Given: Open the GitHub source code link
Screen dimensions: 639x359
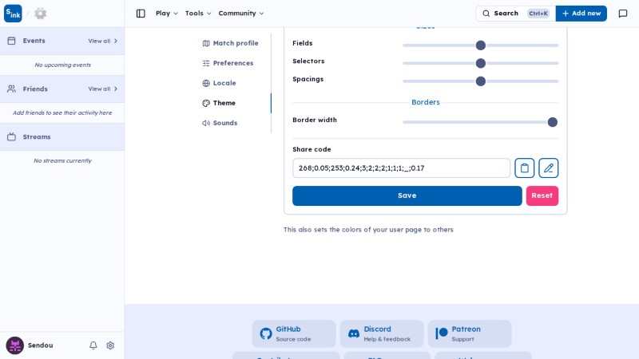Looking at the screenshot, I should pyautogui.click(x=294, y=333).
